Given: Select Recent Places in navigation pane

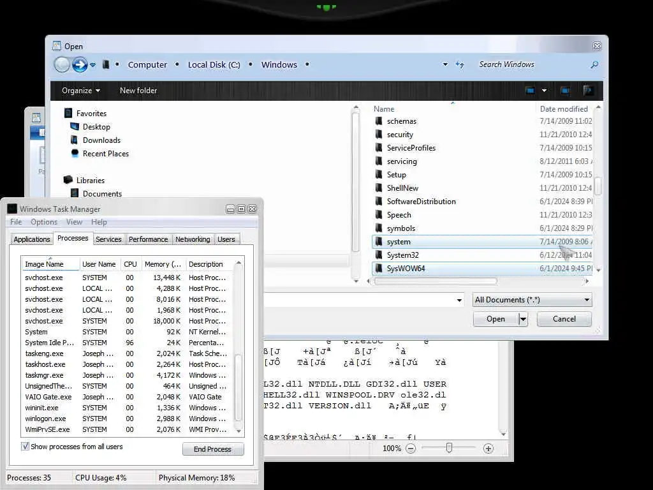Looking at the screenshot, I should tap(106, 153).
